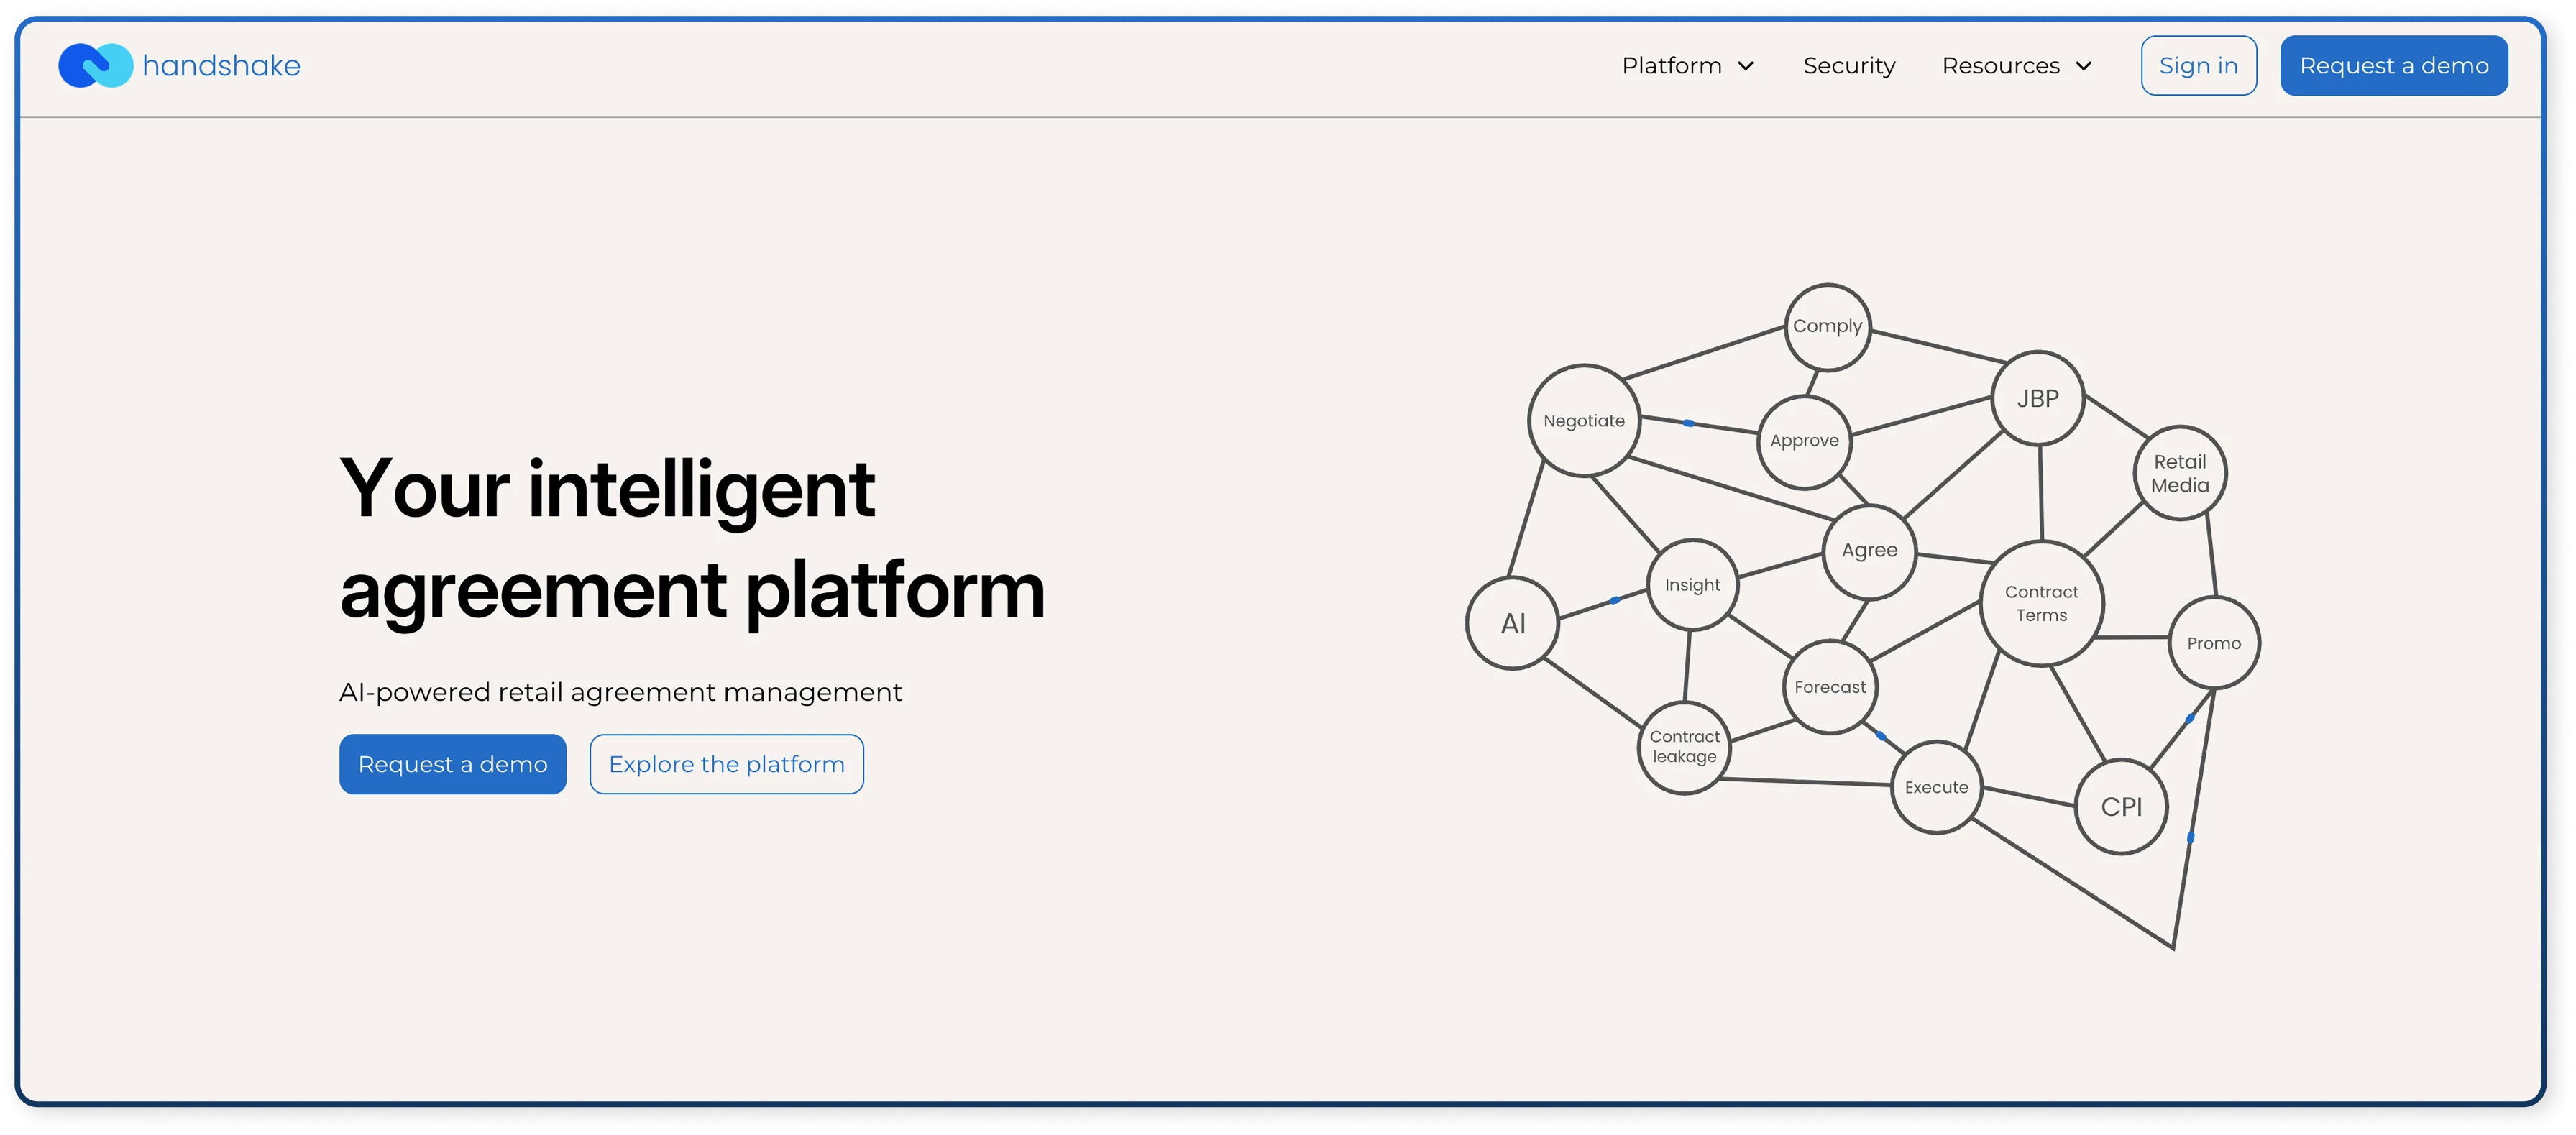
Task: Select the Promo node circle
Action: 2213,643
